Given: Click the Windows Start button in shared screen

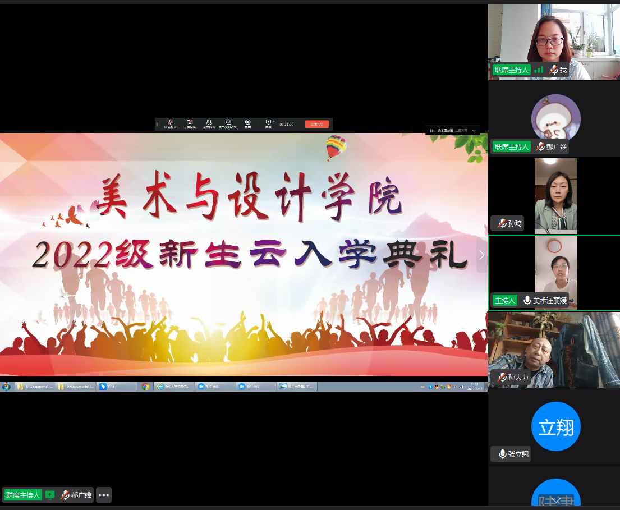Looking at the screenshot, I should tap(6, 387).
